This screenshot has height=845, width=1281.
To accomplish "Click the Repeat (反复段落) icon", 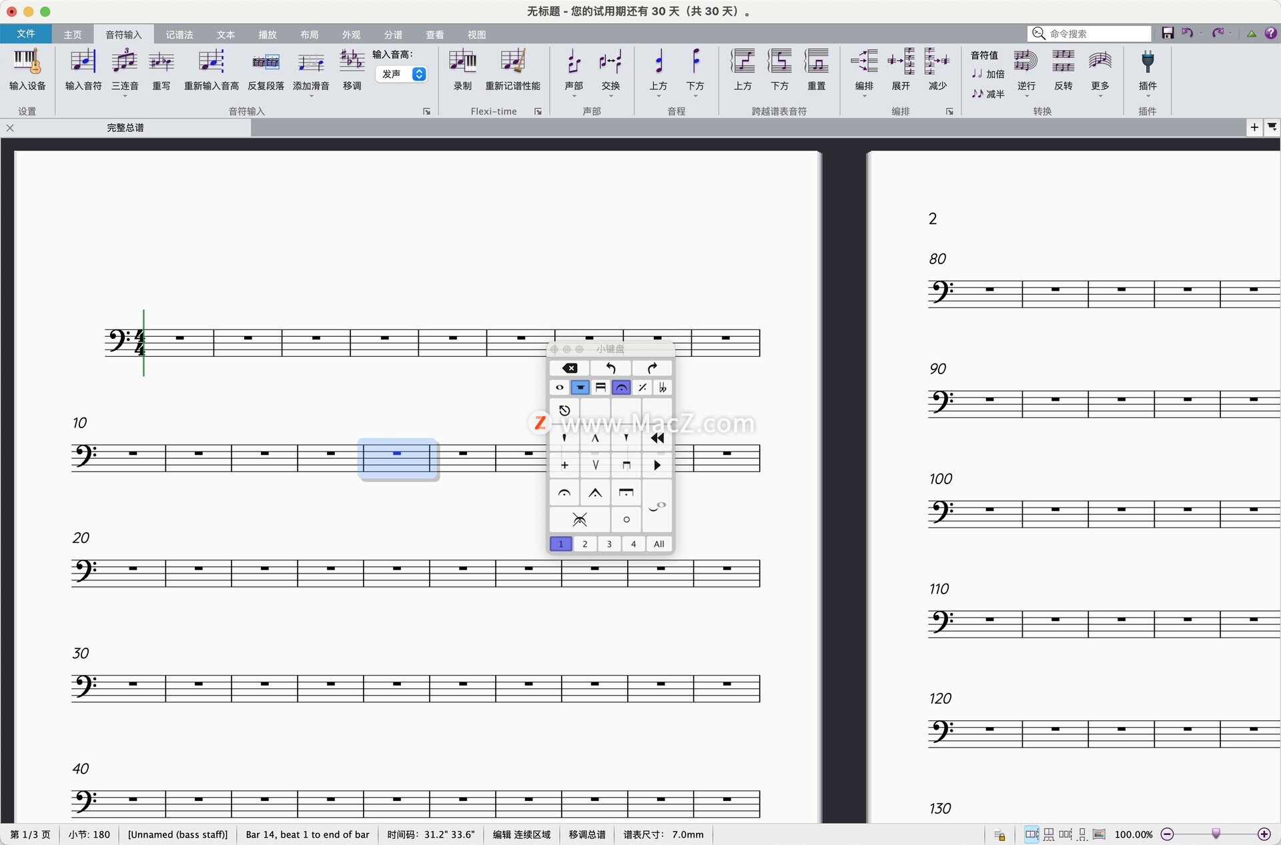I will coord(266,69).
